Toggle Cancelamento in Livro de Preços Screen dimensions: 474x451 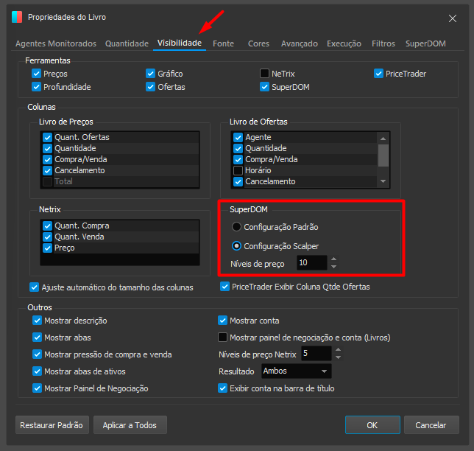pyautogui.click(x=47, y=170)
